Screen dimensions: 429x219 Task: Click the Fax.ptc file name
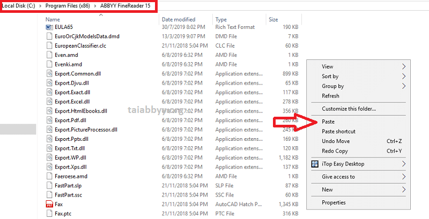point(63,214)
